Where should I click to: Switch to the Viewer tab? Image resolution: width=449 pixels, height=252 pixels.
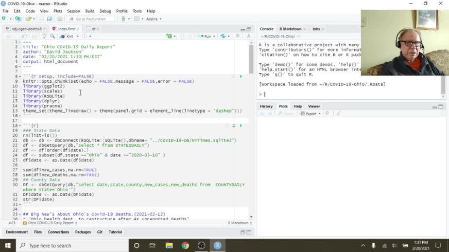pos(314,106)
